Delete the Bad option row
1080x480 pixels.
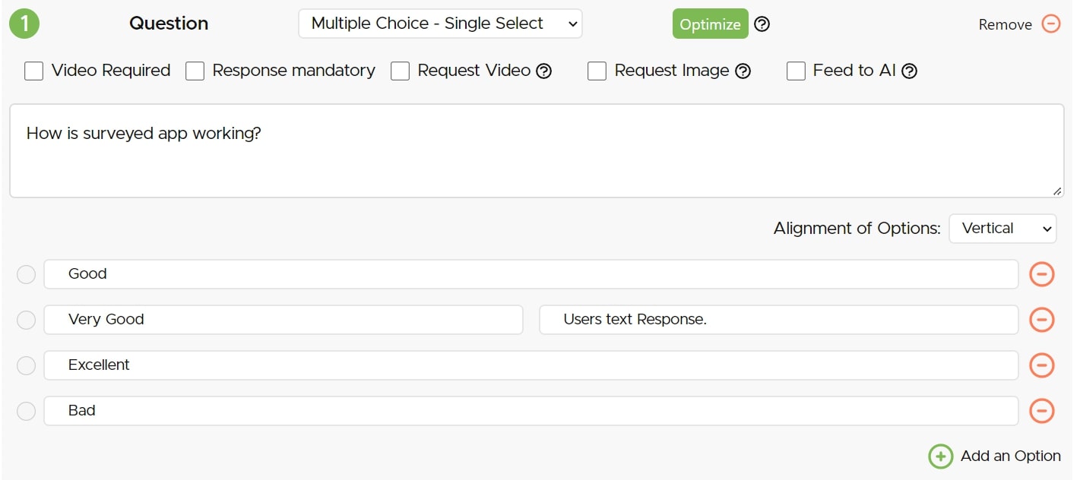pyautogui.click(x=1041, y=411)
